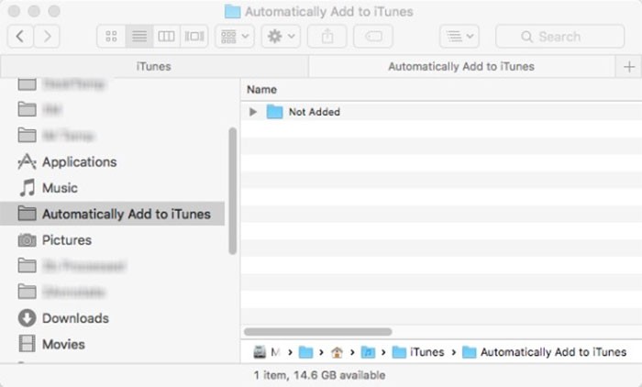Image resolution: width=642 pixels, height=387 pixels.
Task: Switch to icon view
Action: coord(111,37)
